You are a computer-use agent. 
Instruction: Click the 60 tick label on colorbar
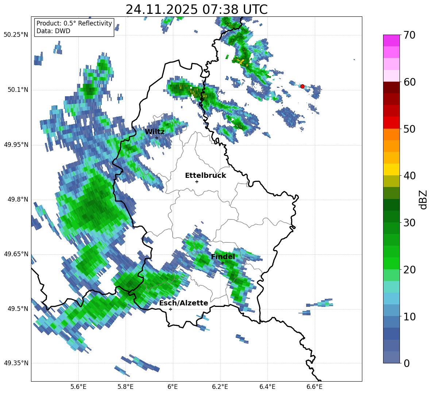coord(409,82)
